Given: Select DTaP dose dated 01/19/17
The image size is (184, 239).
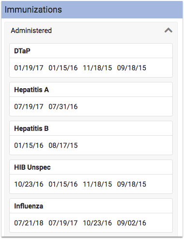Looking at the screenshot, I should [x=29, y=68].
